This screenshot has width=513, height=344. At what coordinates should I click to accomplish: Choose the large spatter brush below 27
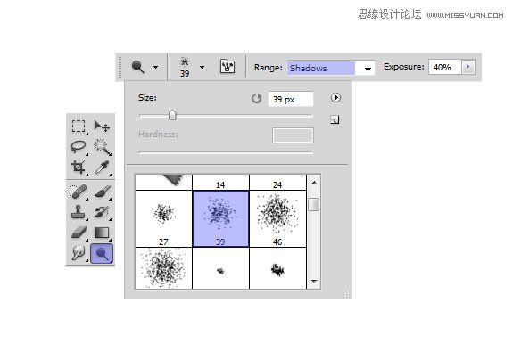coord(163,268)
